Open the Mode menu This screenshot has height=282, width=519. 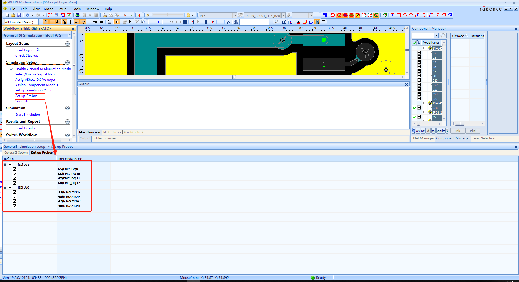[x=49, y=9]
